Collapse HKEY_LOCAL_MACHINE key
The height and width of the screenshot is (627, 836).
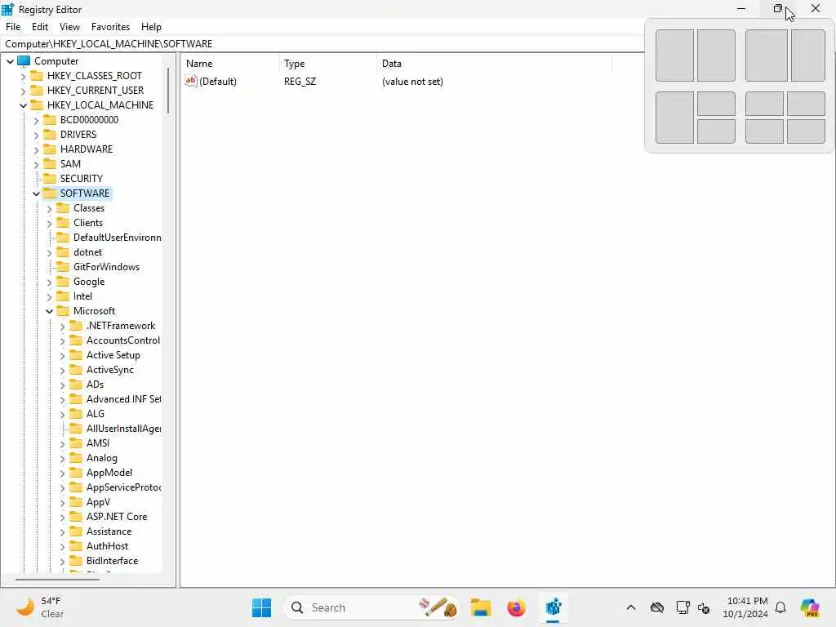[x=23, y=105]
